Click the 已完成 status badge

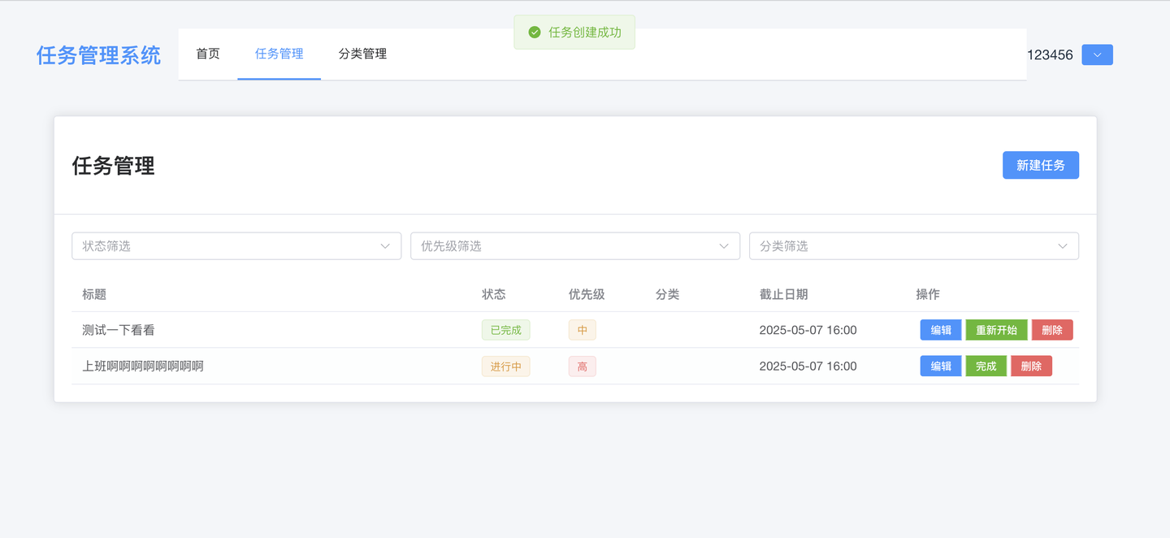[x=505, y=330]
